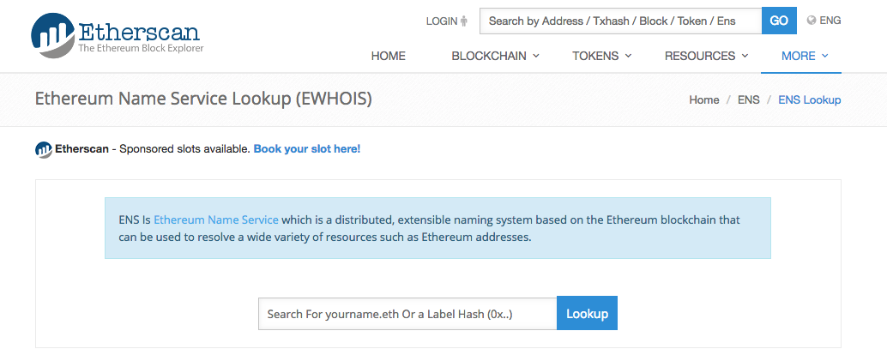This screenshot has height=361, width=887.
Task: Go to the HOME menu item
Action: (388, 56)
